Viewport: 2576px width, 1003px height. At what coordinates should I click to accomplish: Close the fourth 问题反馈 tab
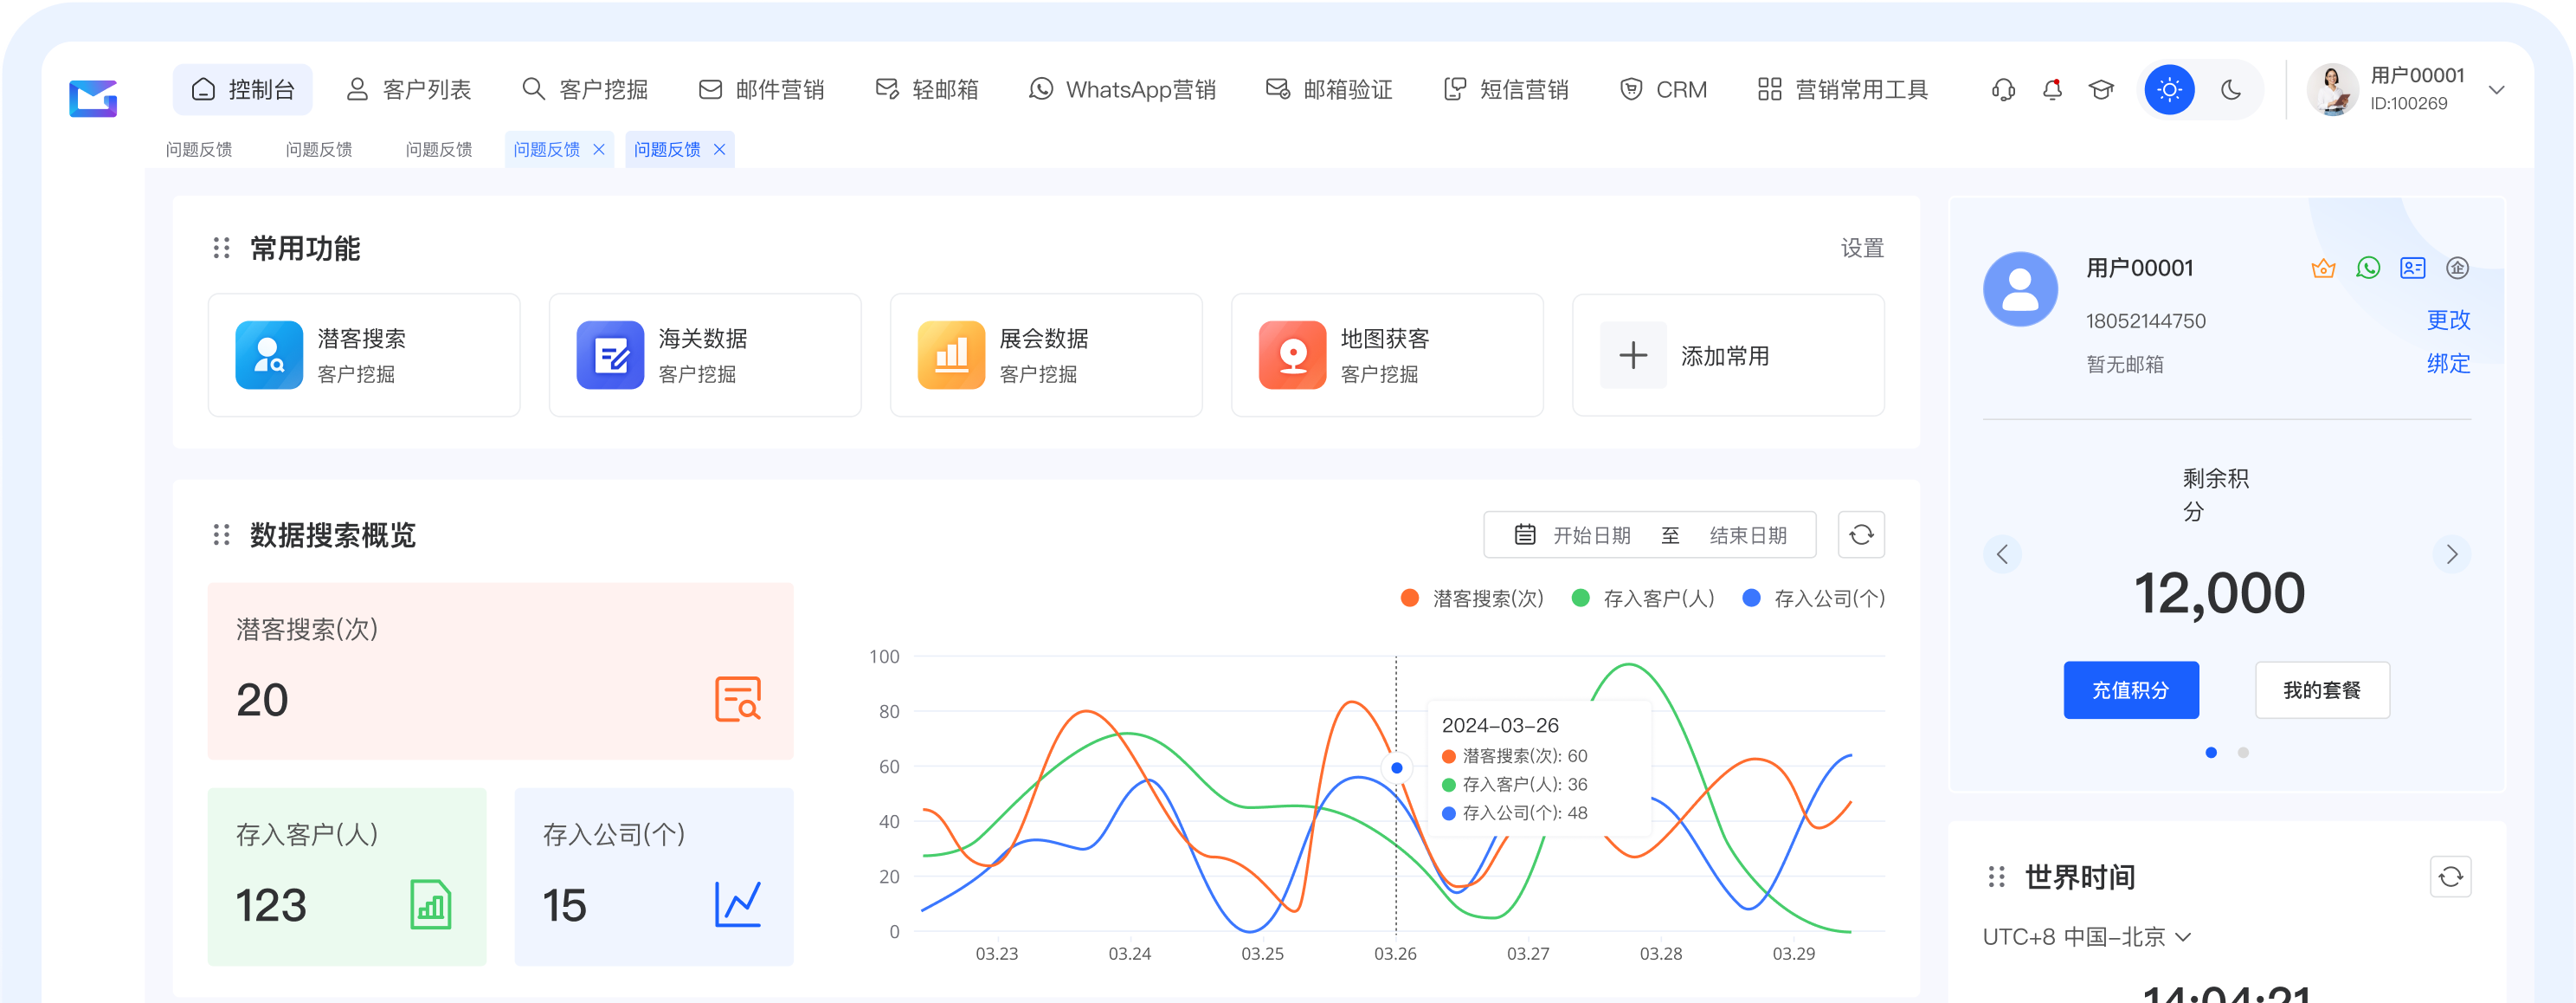pos(599,149)
